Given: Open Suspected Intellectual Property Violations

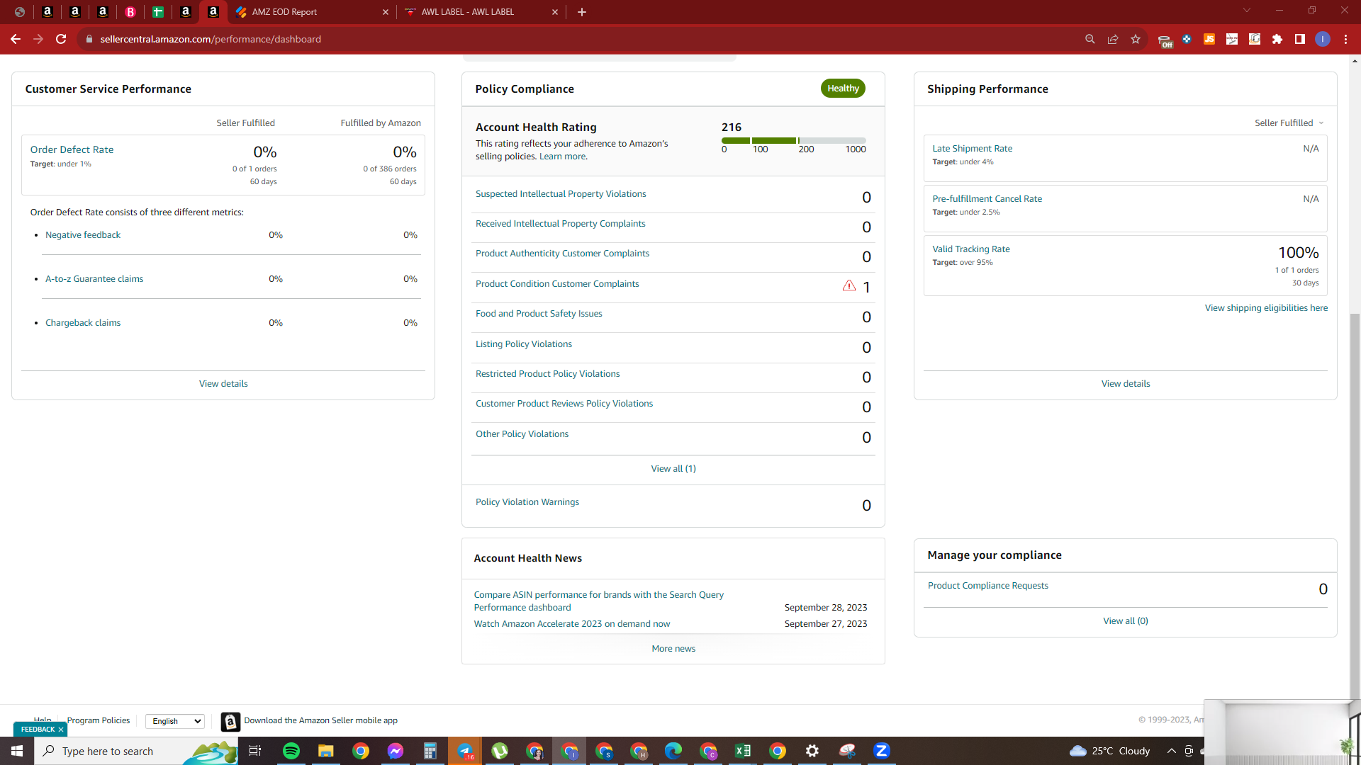Looking at the screenshot, I should tap(561, 194).
